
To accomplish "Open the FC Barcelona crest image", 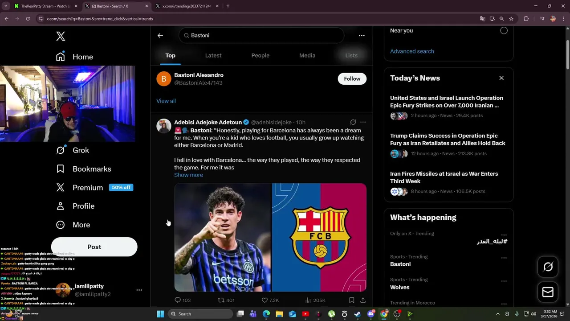I will (x=319, y=237).
